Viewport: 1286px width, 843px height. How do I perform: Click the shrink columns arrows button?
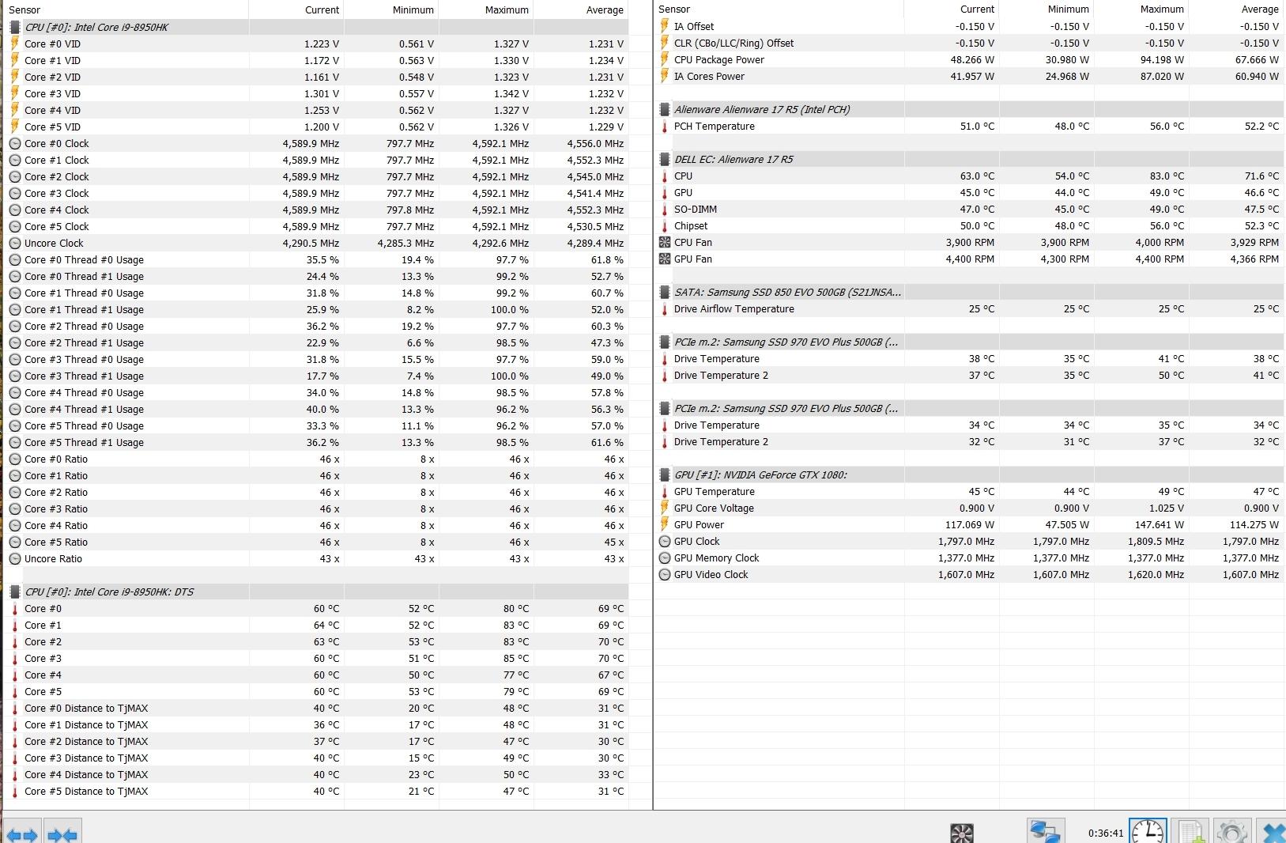(62, 834)
